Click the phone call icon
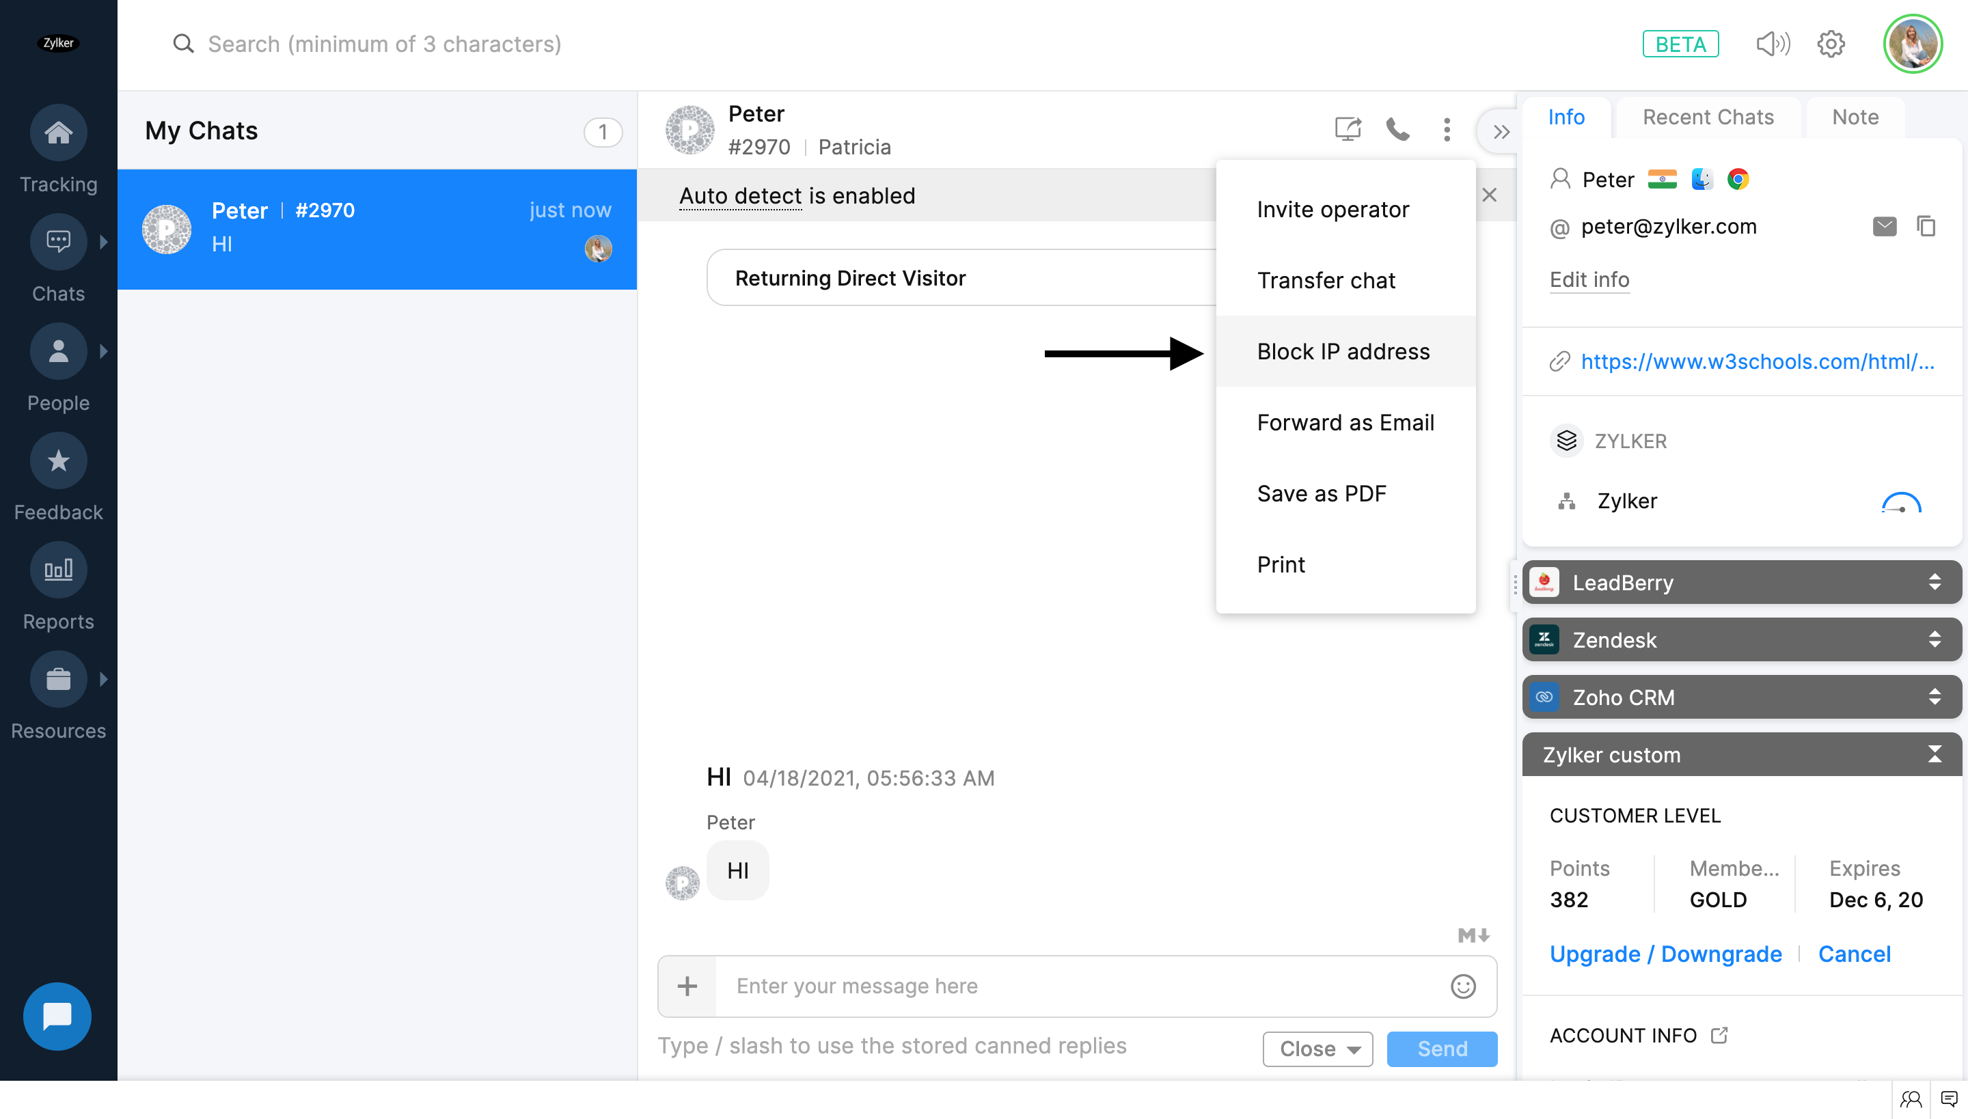Screen dimensions: 1968x1119 tap(1397, 129)
